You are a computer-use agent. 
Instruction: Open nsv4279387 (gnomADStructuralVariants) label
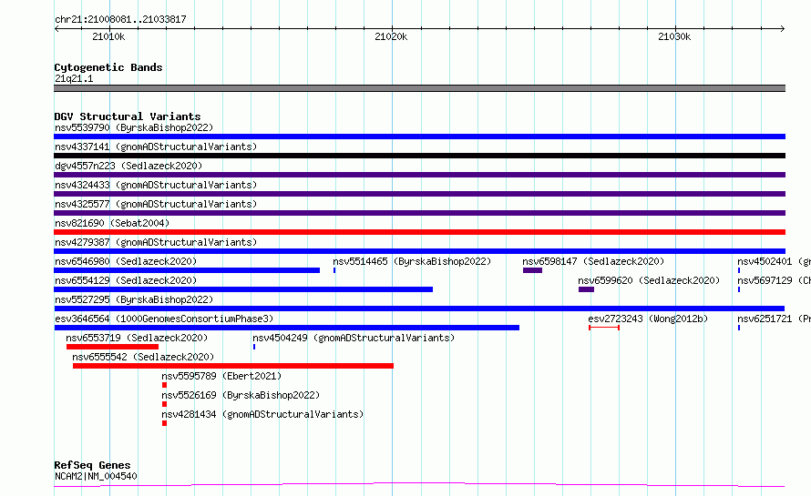tap(156, 242)
